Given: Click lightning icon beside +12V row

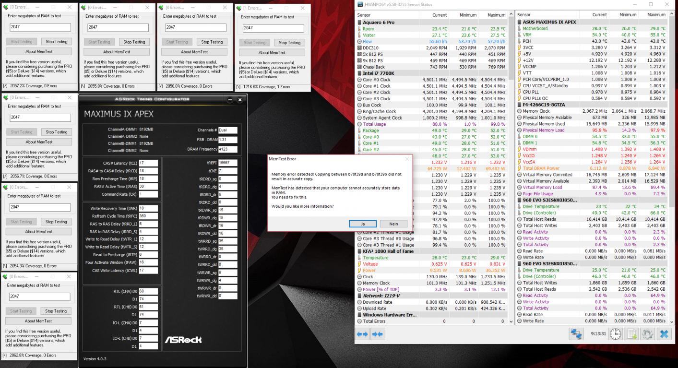Looking at the screenshot, I should [519, 60].
